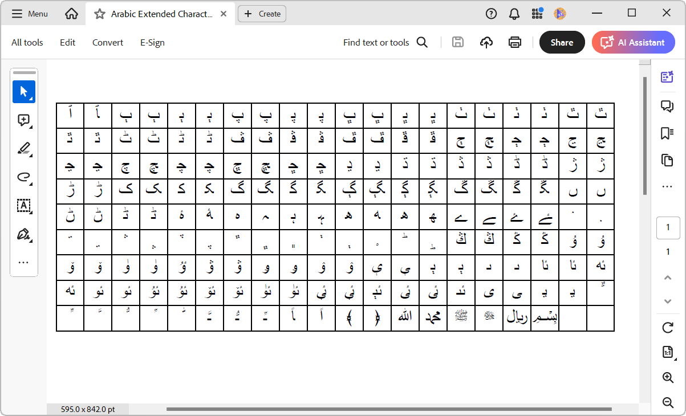Select the highlighter tool

tap(23, 149)
